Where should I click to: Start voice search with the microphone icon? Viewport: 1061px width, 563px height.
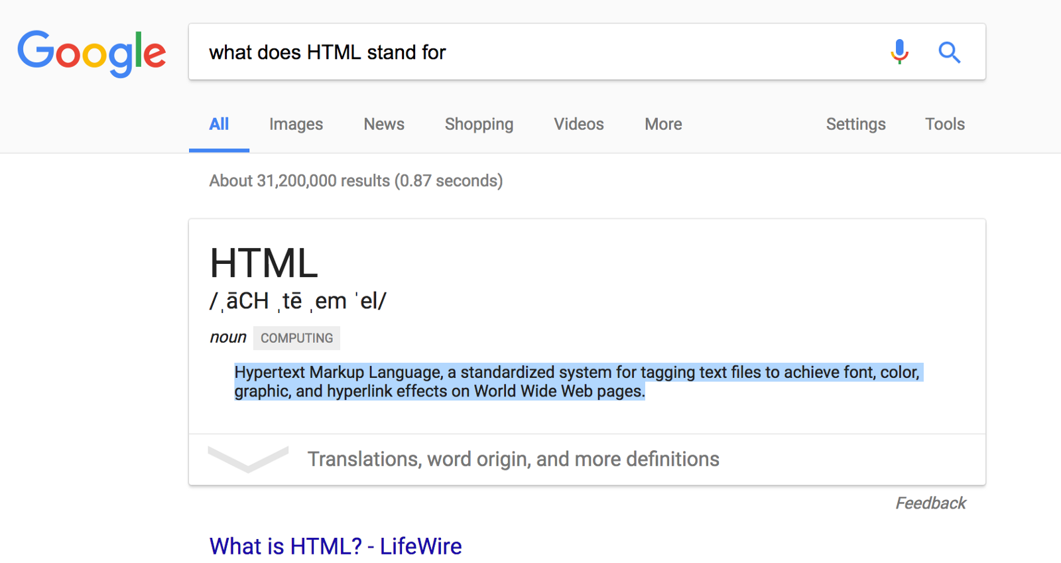899,52
